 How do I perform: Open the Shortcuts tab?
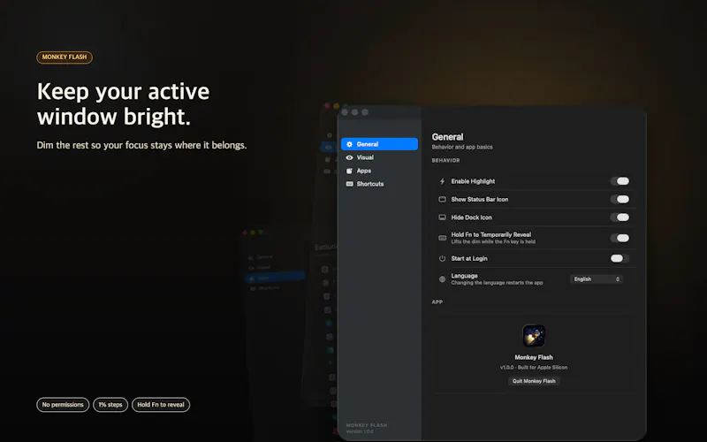[x=379, y=184]
